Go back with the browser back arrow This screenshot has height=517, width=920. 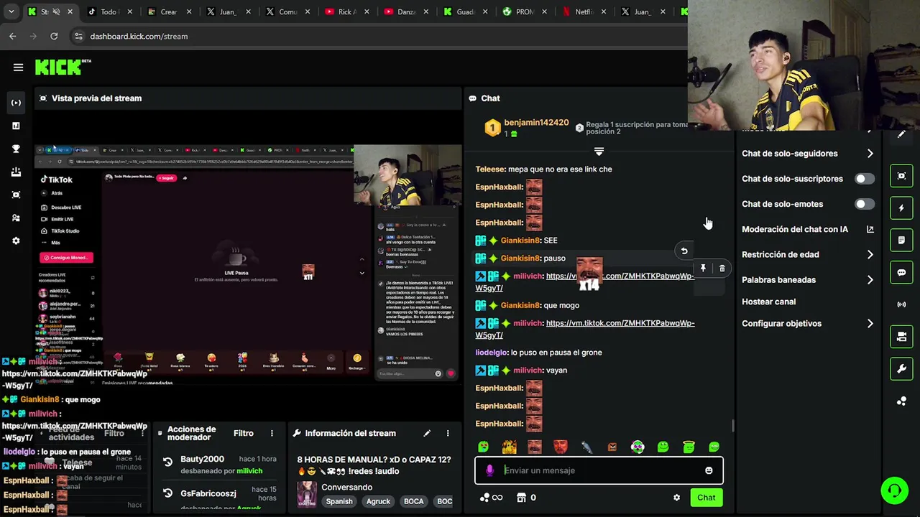click(x=13, y=36)
